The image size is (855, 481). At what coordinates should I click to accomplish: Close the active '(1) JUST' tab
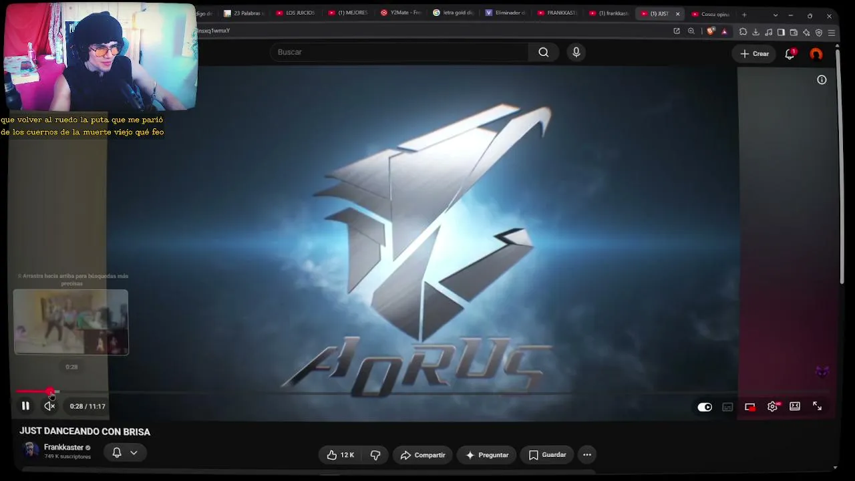coord(677,14)
